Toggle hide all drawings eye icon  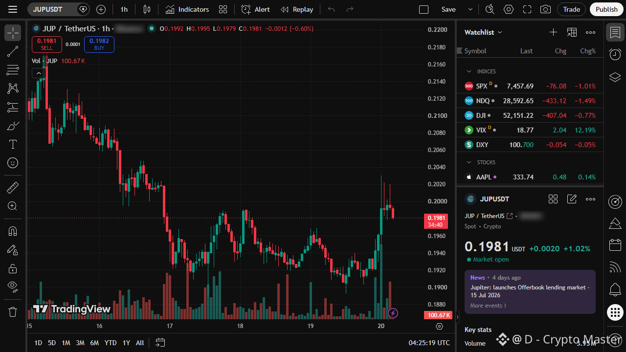[13, 287]
